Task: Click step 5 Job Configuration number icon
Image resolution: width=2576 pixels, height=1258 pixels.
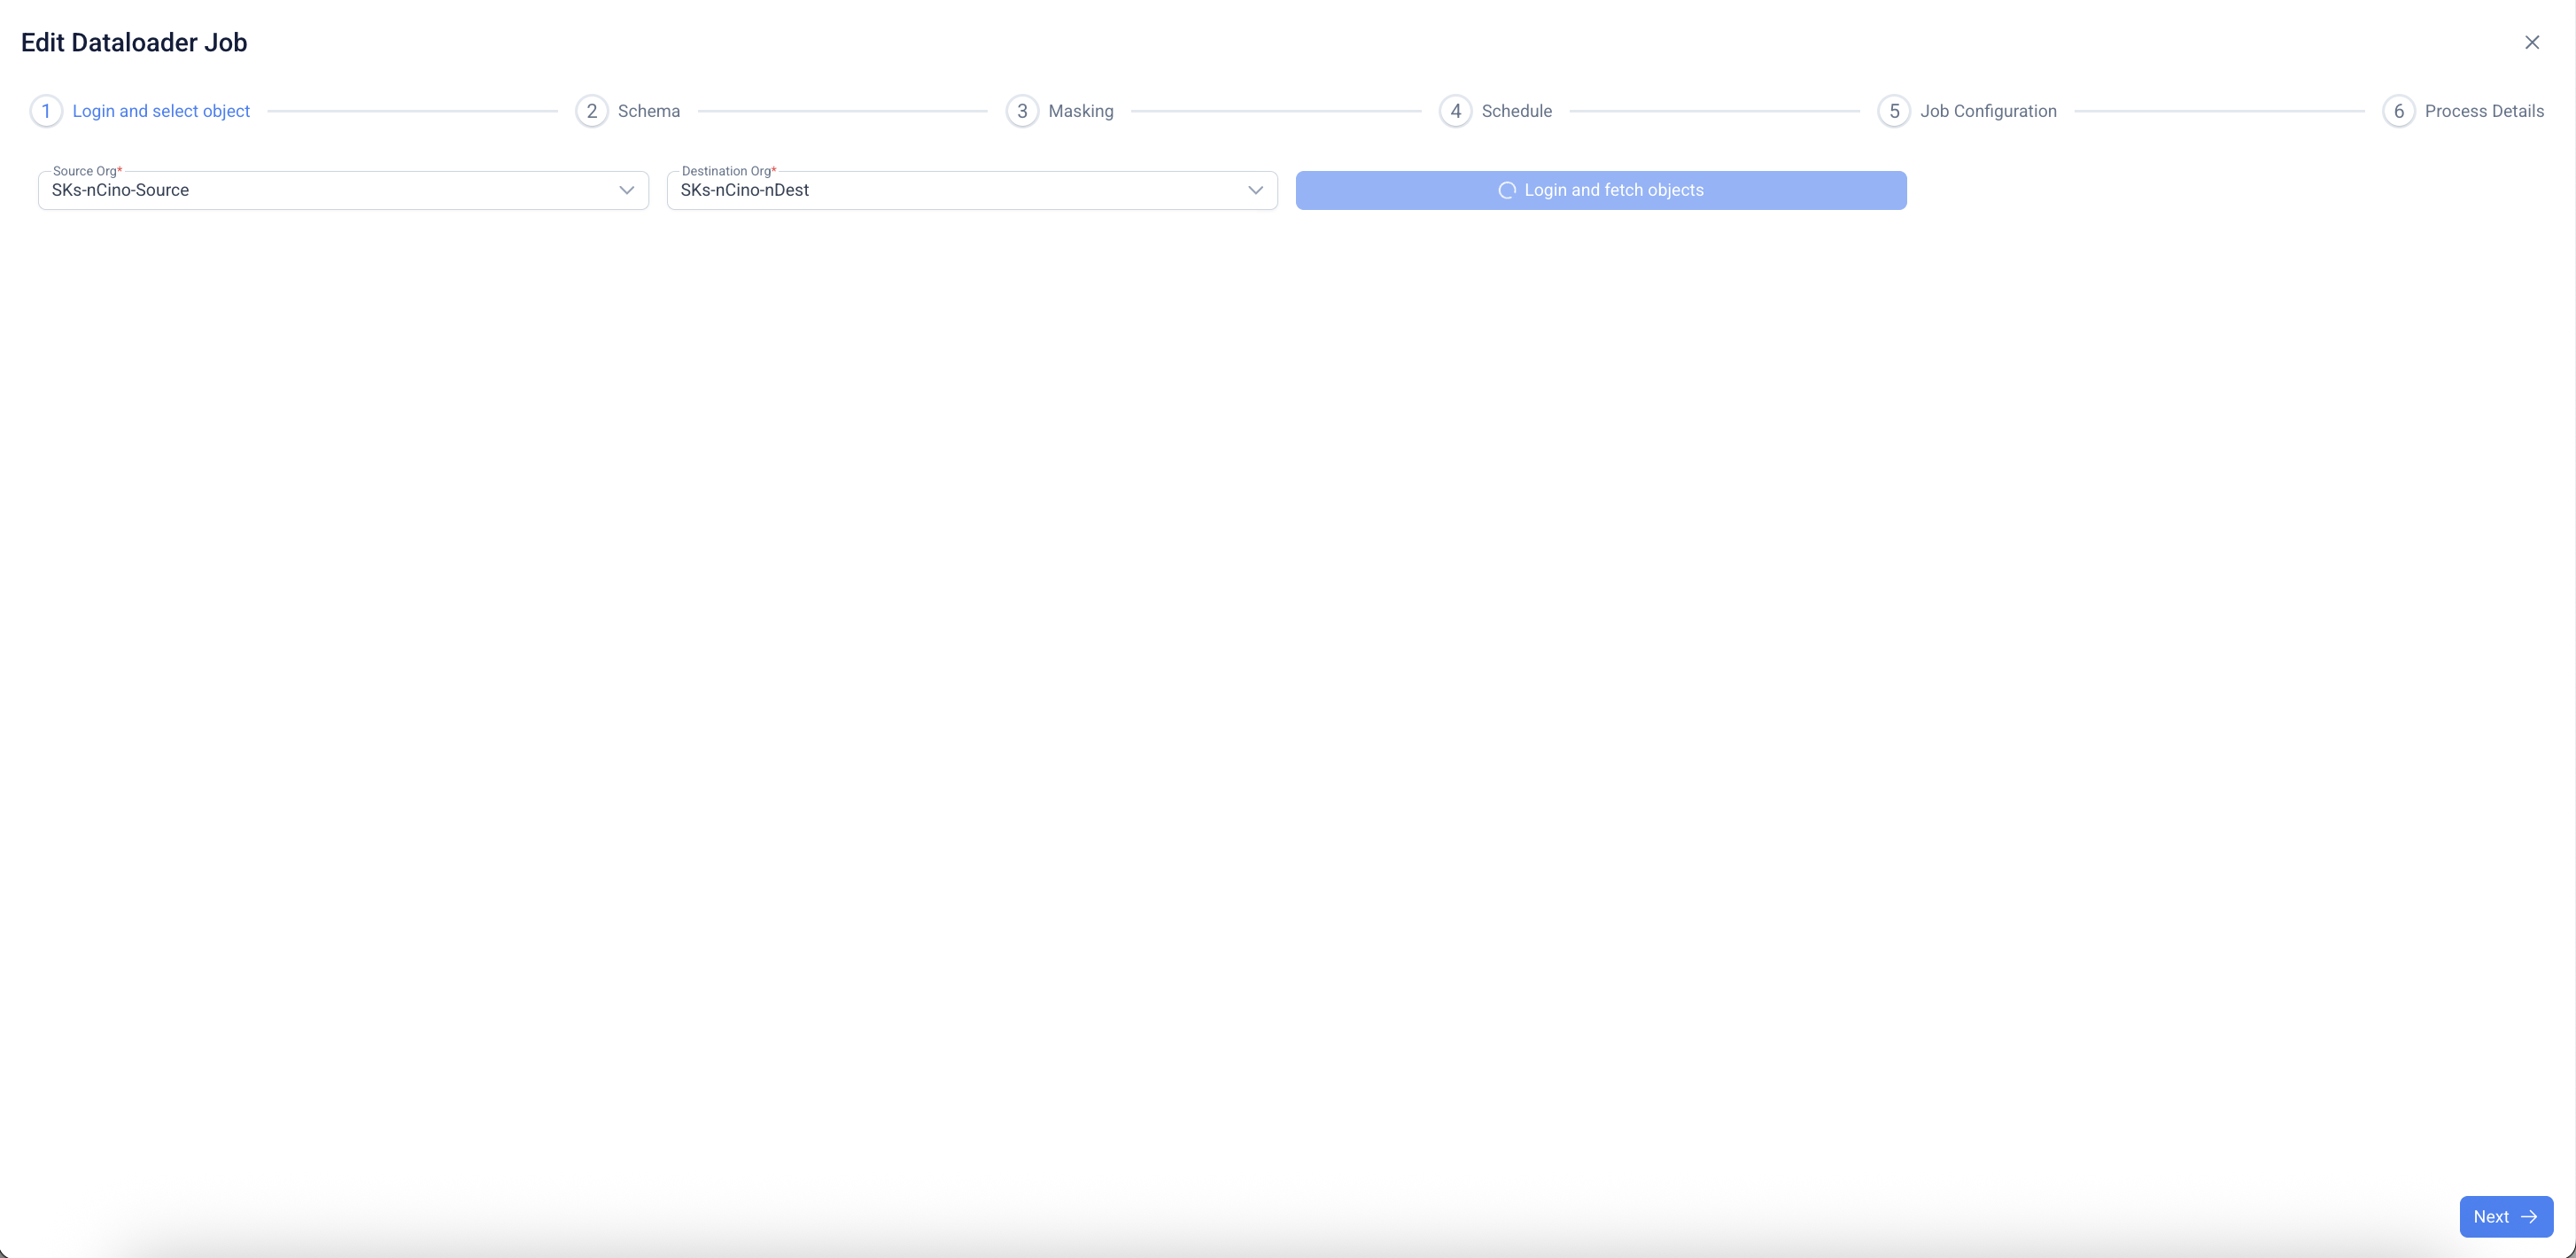Action: point(1893,111)
